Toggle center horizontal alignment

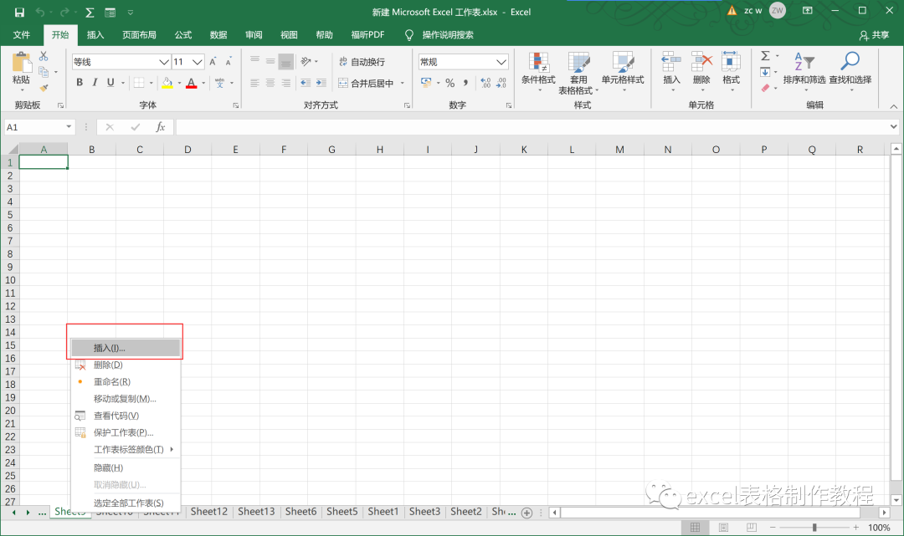pos(270,83)
